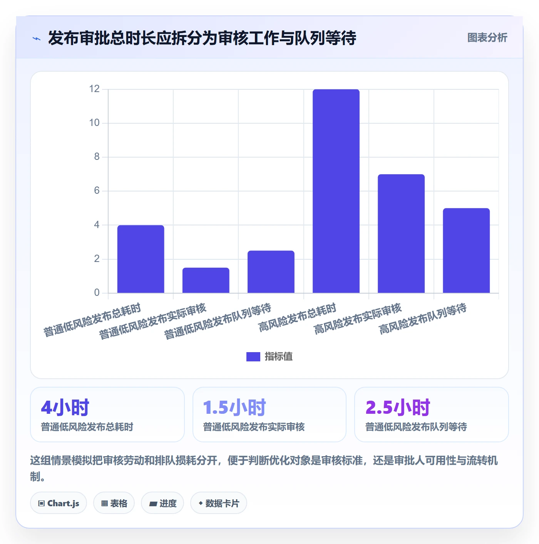The height and width of the screenshot is (544, 539).
Task: Click the 表格 tag chip
Action: [x=114, y=503]
